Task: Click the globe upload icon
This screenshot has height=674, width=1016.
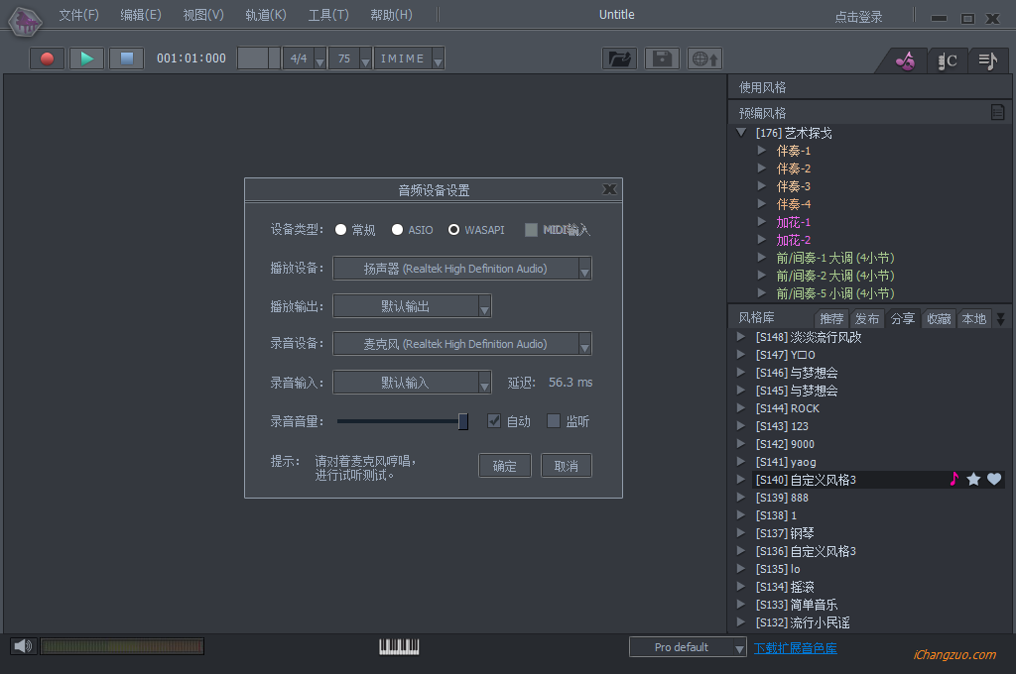Action: point(704,58)
